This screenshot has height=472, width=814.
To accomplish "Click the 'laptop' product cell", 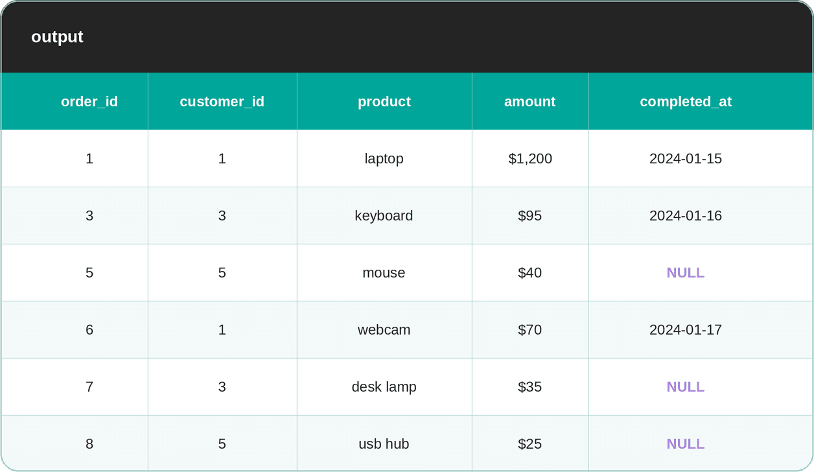I will (x=384, y=158).
